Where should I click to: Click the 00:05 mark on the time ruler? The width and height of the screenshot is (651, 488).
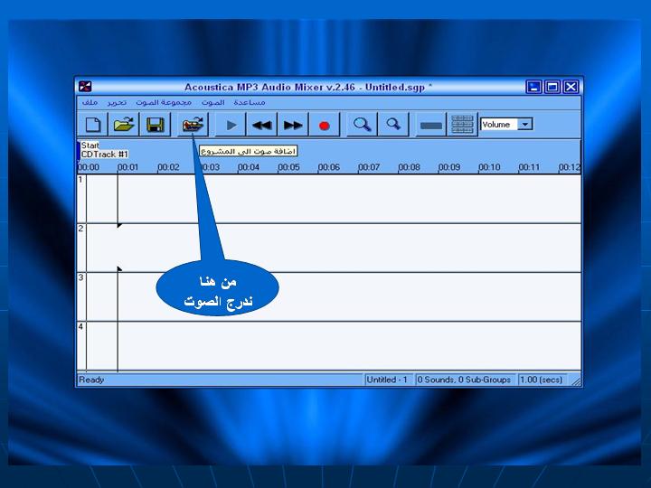point(288,167)
